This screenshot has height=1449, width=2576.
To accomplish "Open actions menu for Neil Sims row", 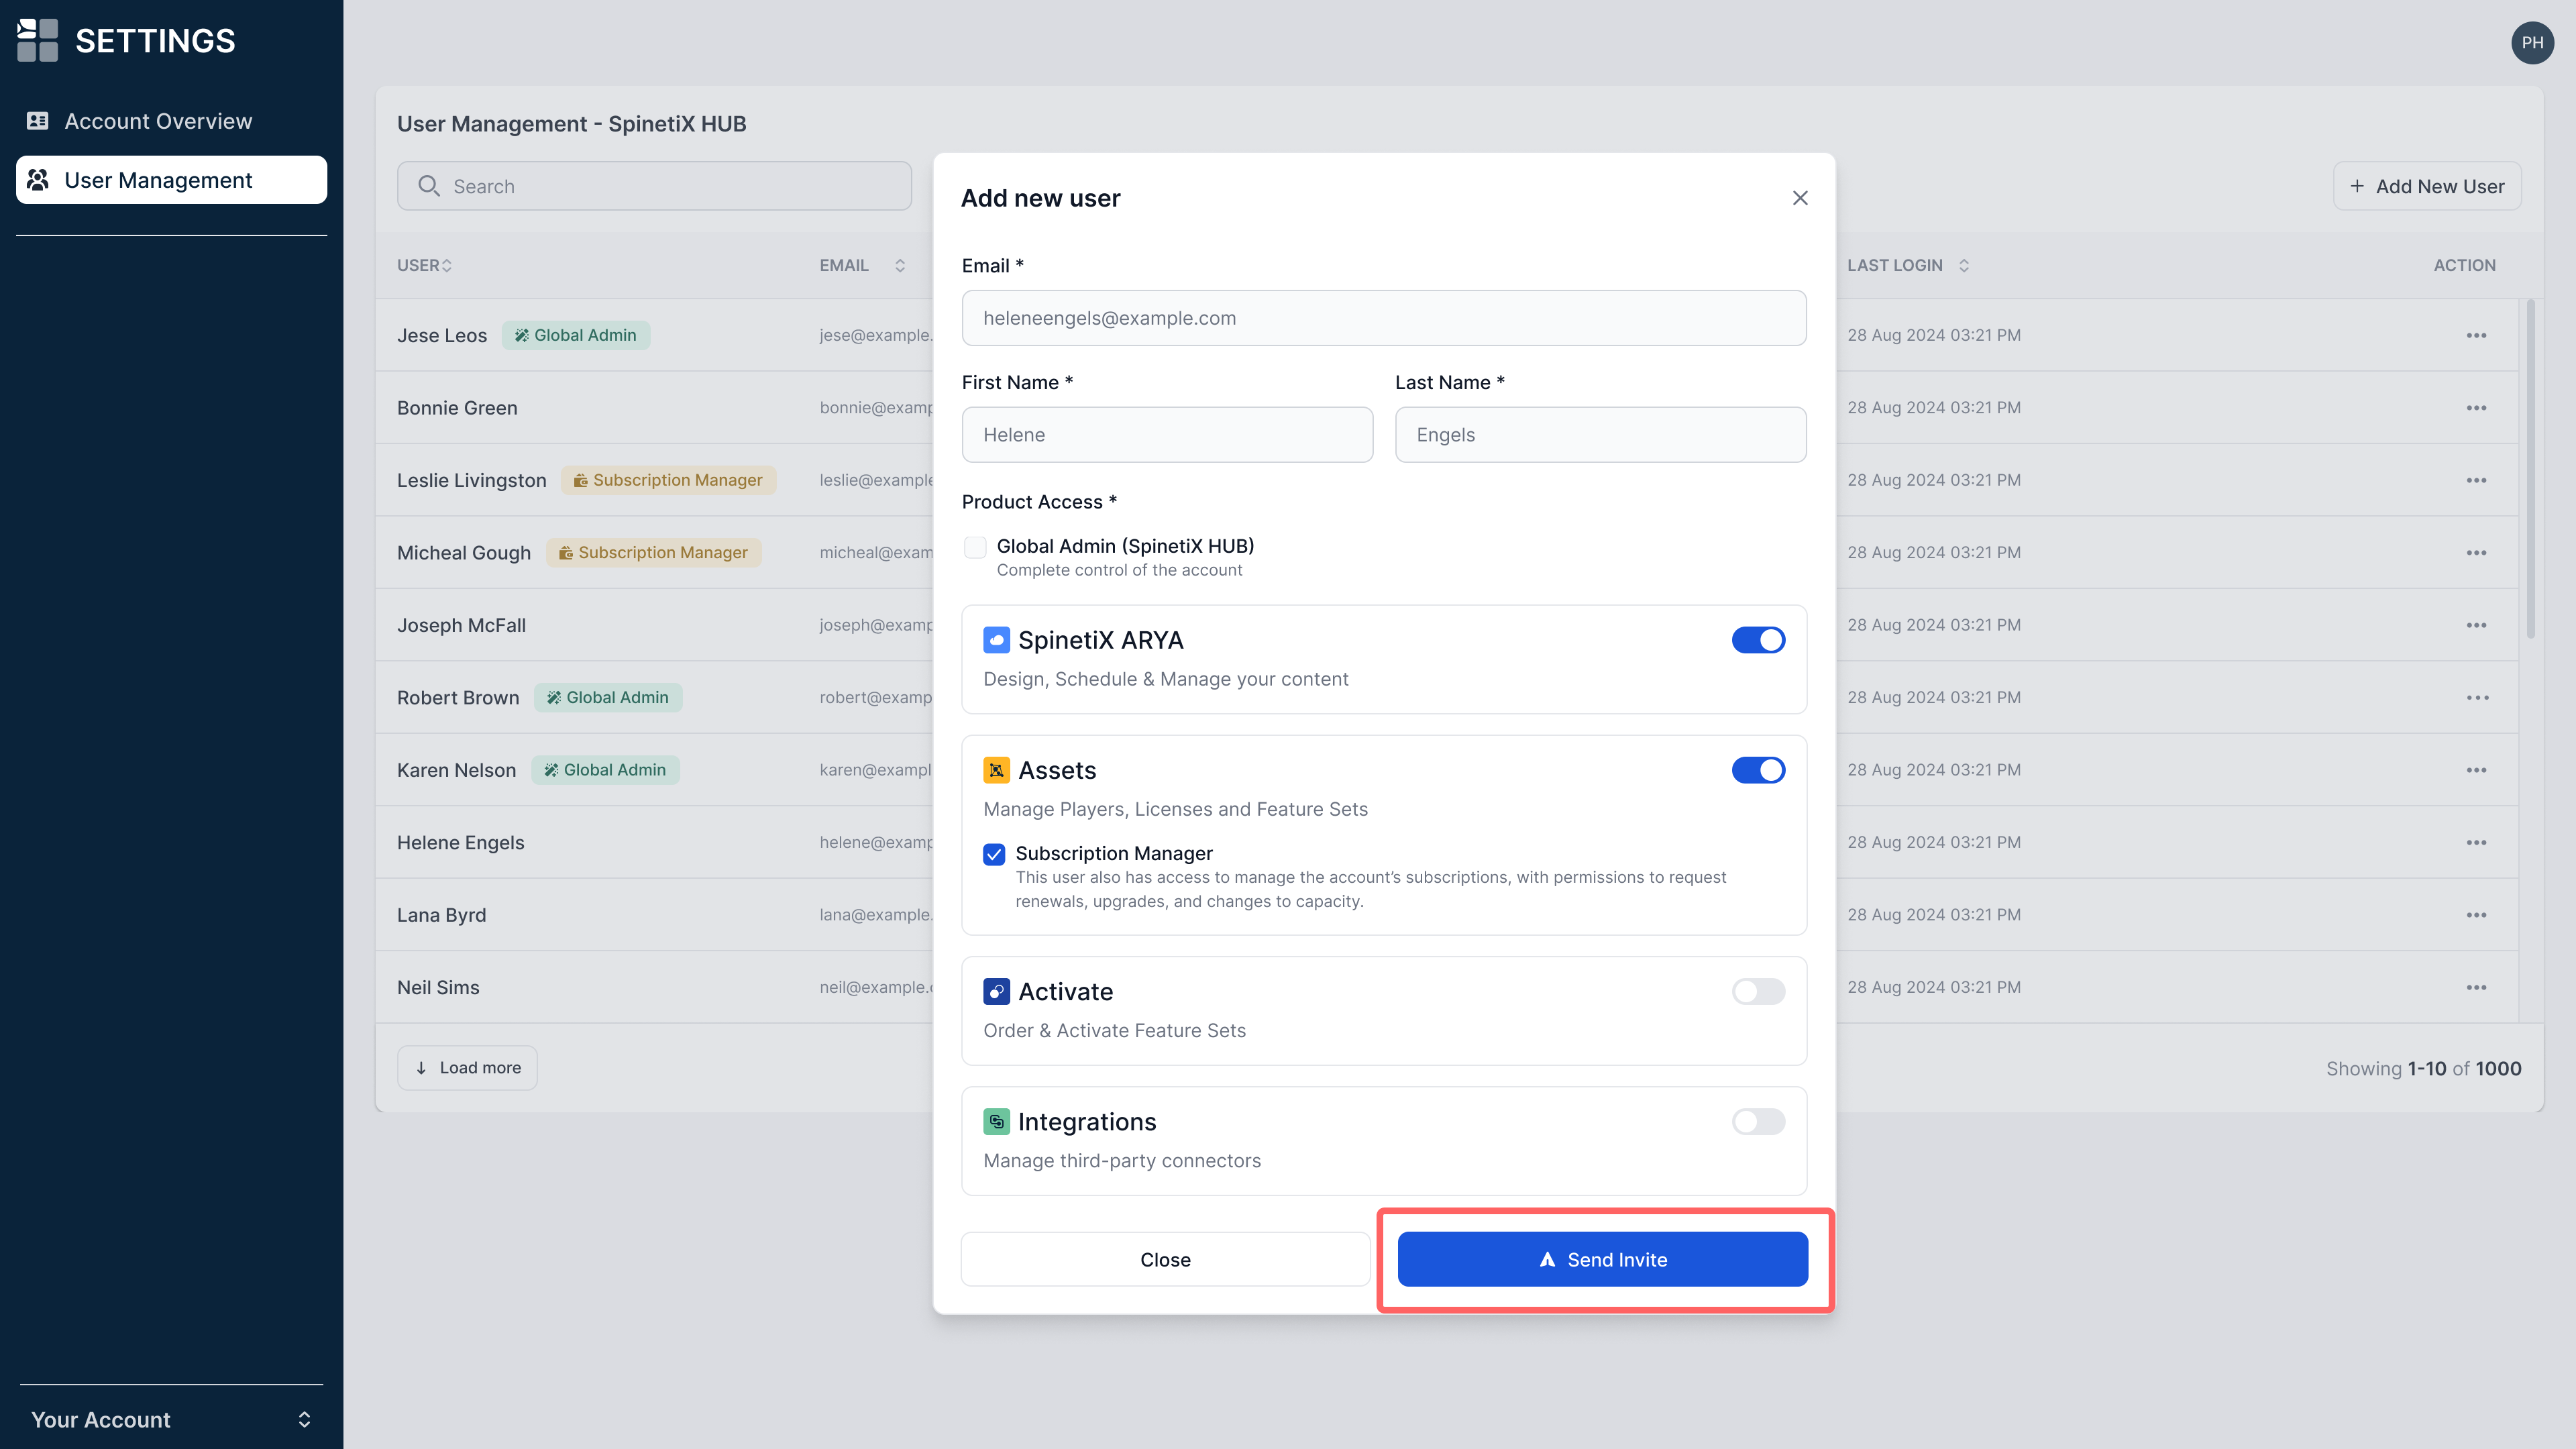I will (2476, 988).
